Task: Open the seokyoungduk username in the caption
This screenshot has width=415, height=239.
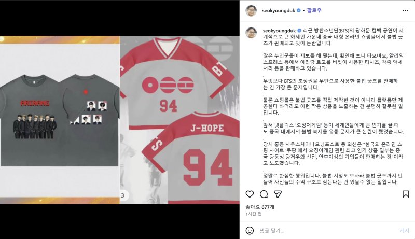Action: 279,31
